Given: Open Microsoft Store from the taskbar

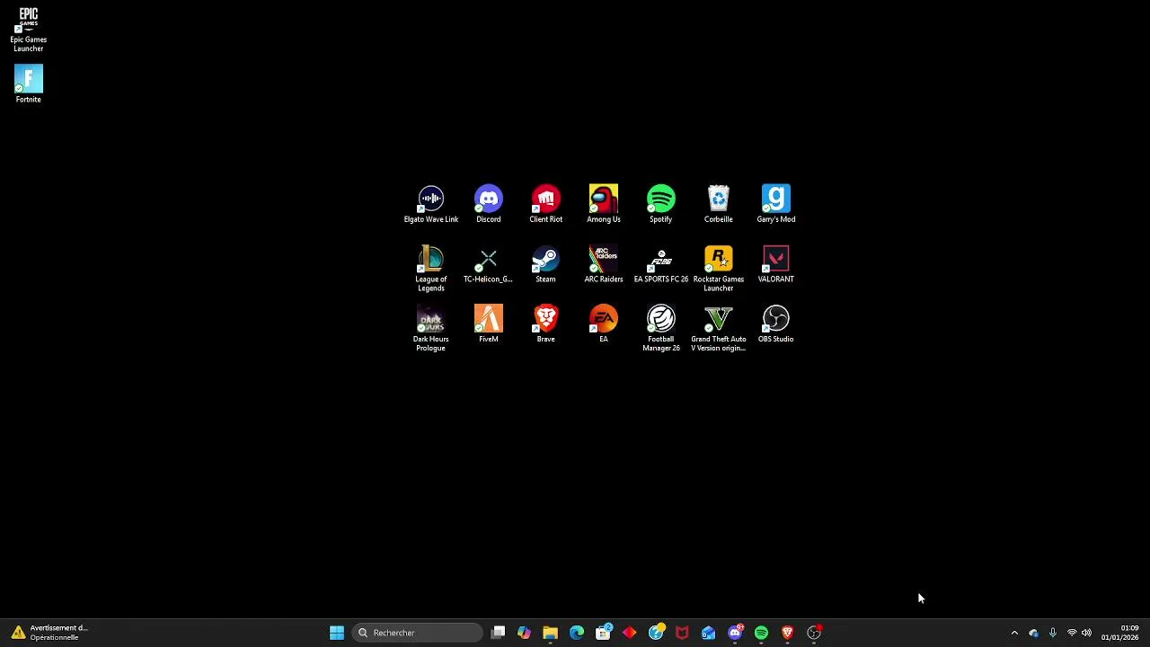Looking at the screenshot, I should (603, 633).
